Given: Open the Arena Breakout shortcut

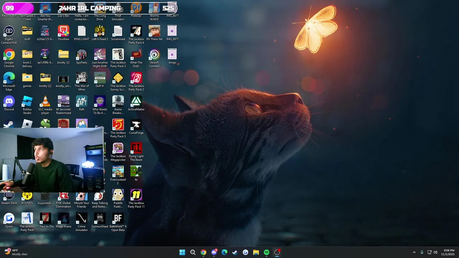Looking at the screenshot, I should [x=118, y=105].
